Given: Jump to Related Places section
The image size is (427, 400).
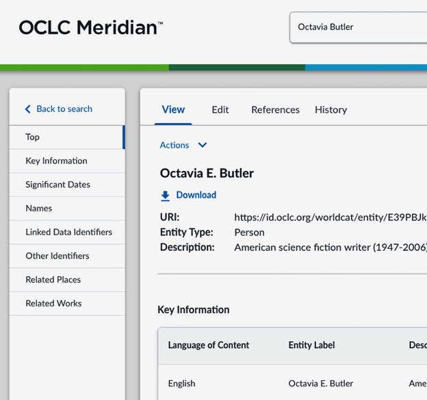Looking at the screenshot, I should (x=53, y=280).
